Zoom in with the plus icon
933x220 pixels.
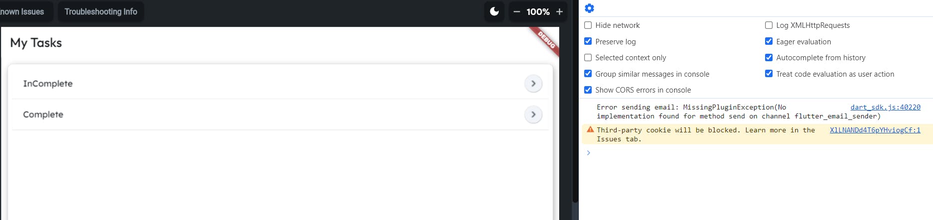tap(559, 11)
